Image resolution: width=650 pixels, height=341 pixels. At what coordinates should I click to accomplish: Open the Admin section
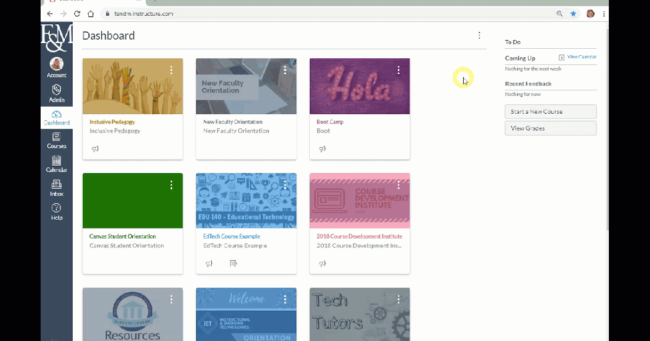(x=56, y=93)
